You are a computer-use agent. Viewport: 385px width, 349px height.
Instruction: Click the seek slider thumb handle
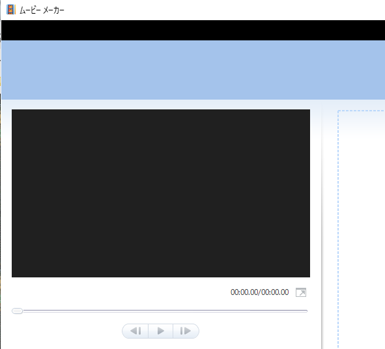coord(17,311)
